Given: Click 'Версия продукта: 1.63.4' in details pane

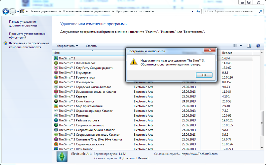Looking at the screenshot, I should (110, 154).
